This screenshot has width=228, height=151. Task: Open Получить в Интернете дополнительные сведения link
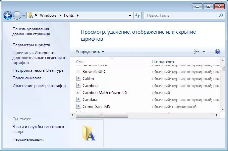tap(39, 58)
